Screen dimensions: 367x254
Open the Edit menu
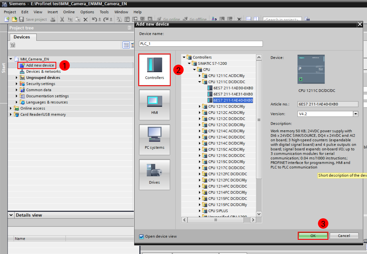coord(25,12)
